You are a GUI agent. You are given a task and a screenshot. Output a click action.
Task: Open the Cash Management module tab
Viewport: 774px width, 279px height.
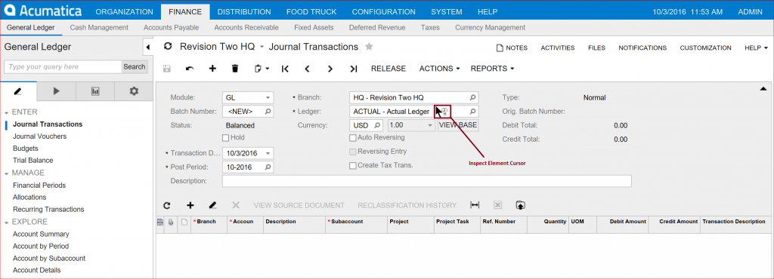[x=99, y=28]
